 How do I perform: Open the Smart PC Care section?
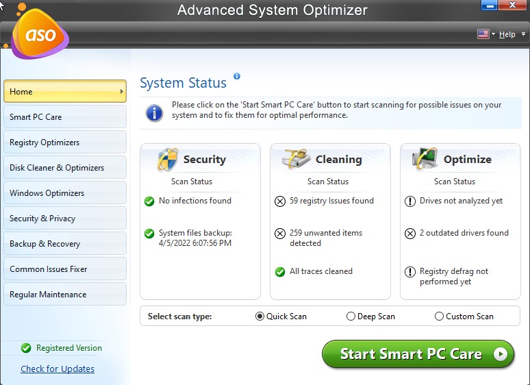(65, 116)
